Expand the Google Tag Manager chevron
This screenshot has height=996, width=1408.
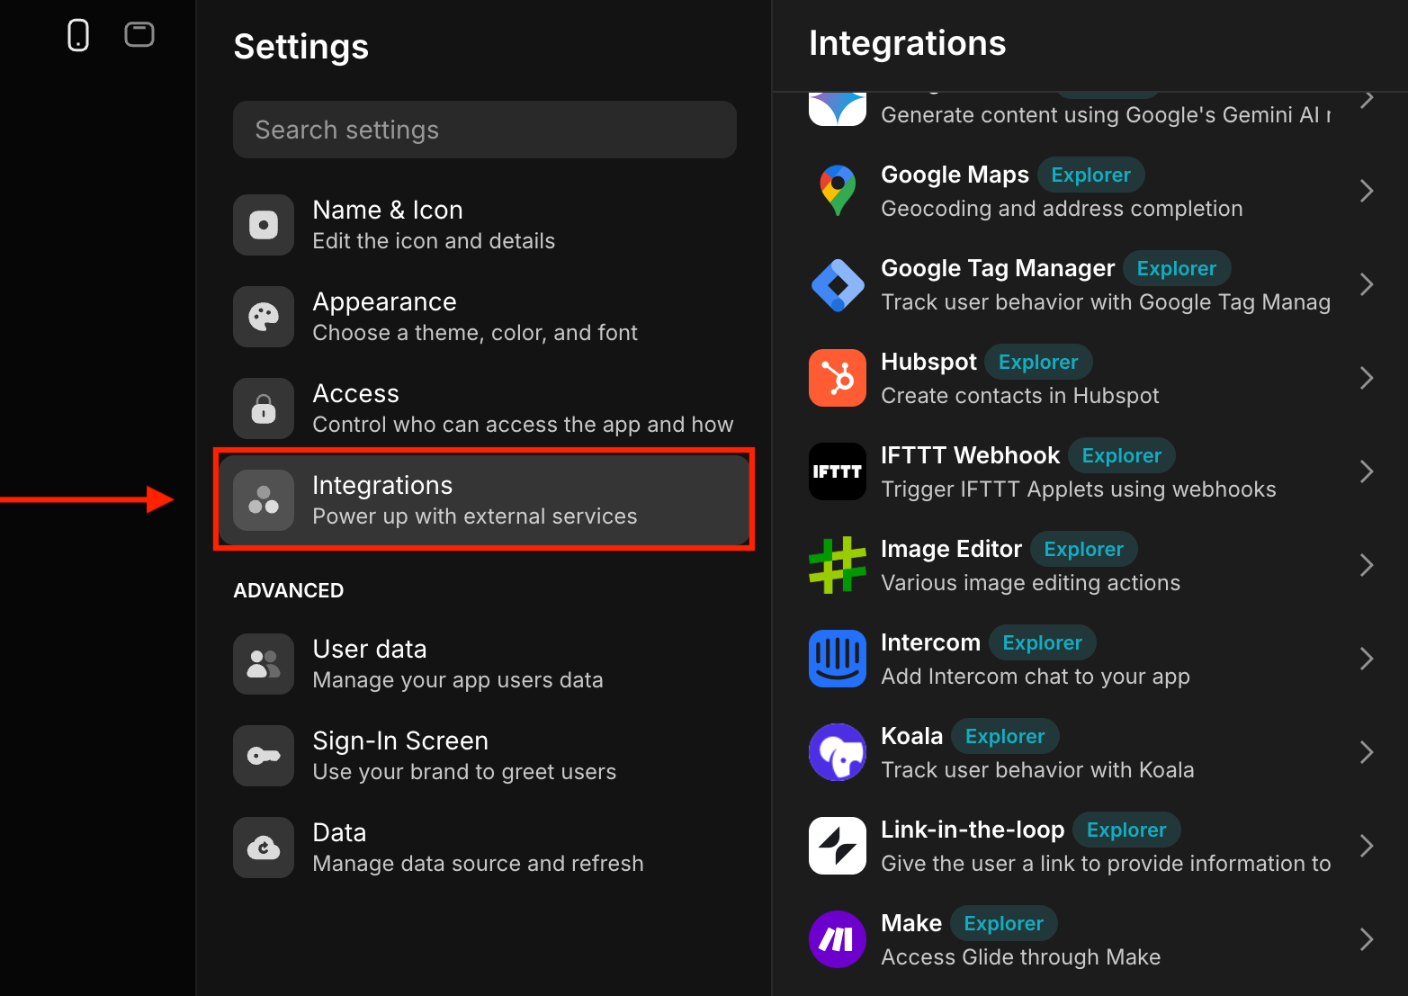(x=1367, y=284)
